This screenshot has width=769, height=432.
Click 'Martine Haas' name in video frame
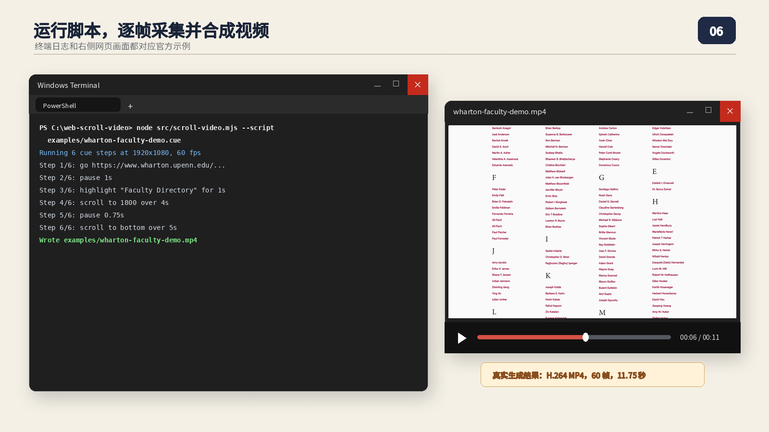(x=660, y=213)
